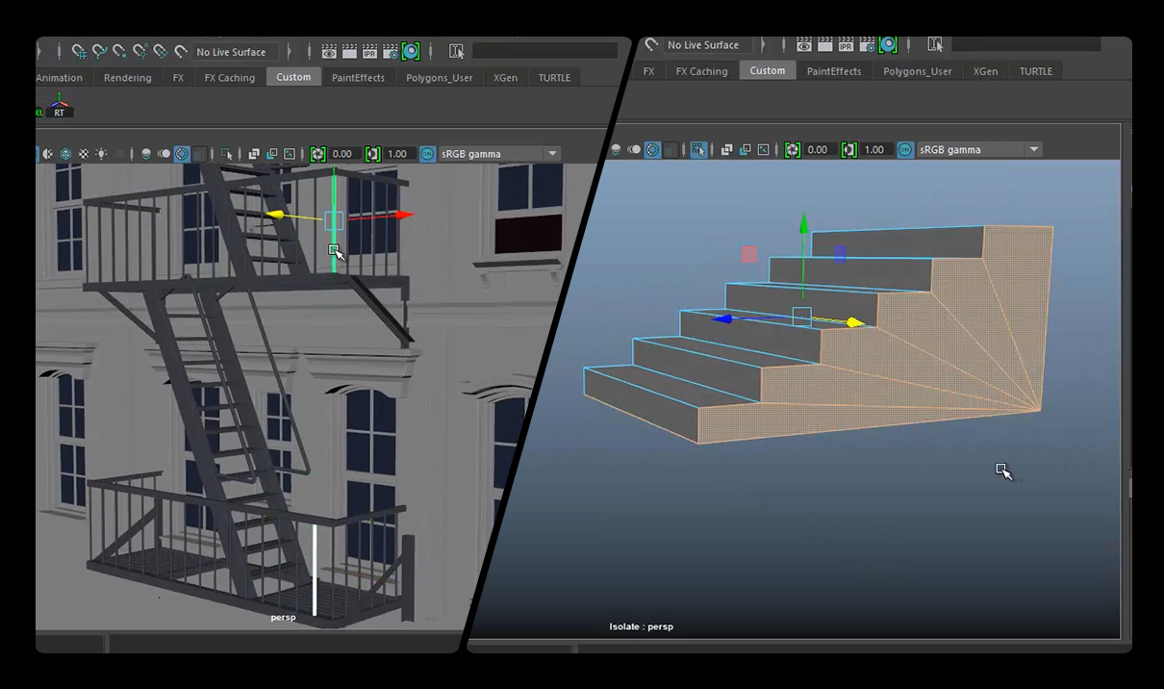Open Render View in right window
The image size is (1164, 689).
pyautogui.click(x=804, y=44)
